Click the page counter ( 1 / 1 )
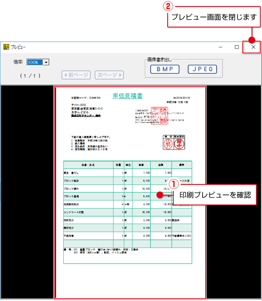 click(x=31, y=75)
